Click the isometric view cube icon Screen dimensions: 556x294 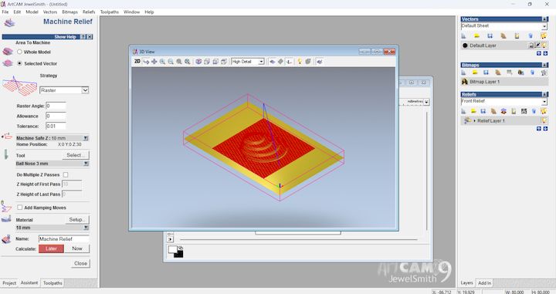198,61
